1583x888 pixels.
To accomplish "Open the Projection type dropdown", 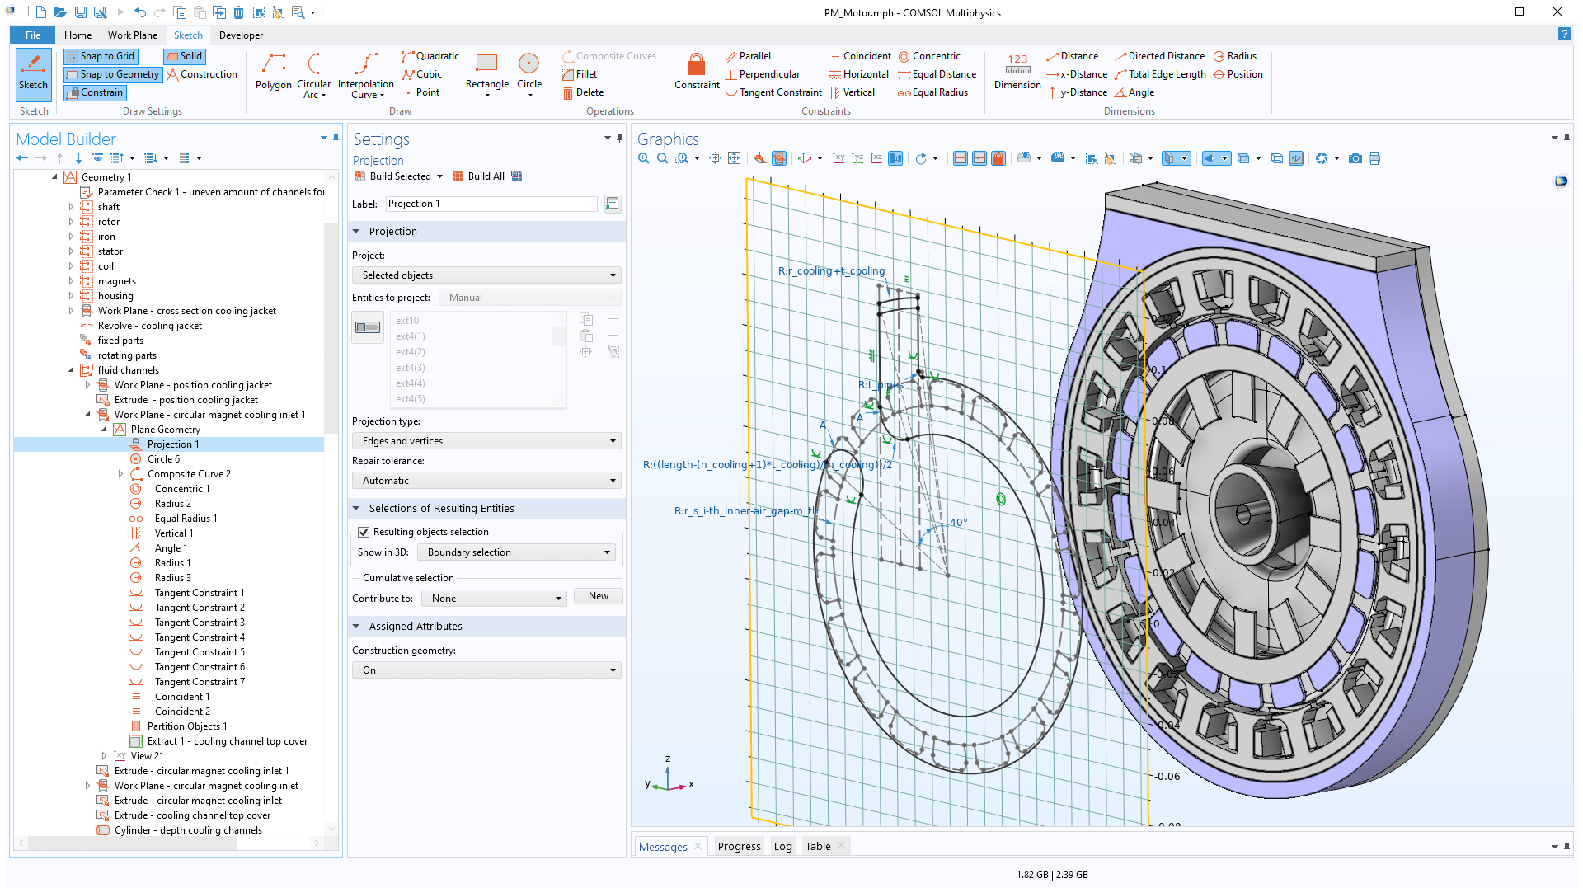I will click(x=486, y=440).
